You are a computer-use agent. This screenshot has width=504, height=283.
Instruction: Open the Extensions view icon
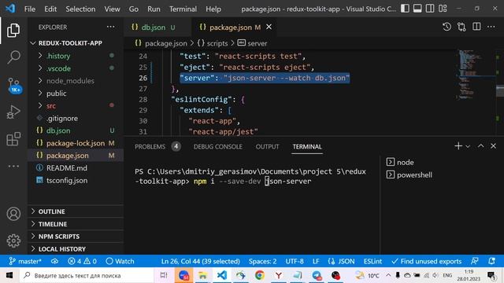pos(13,139)
